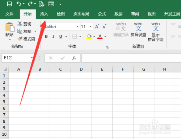Image resolution: width=181 pixels, height=139 pixels.
Task: Click the top align icon
Action: click(173, 25)
